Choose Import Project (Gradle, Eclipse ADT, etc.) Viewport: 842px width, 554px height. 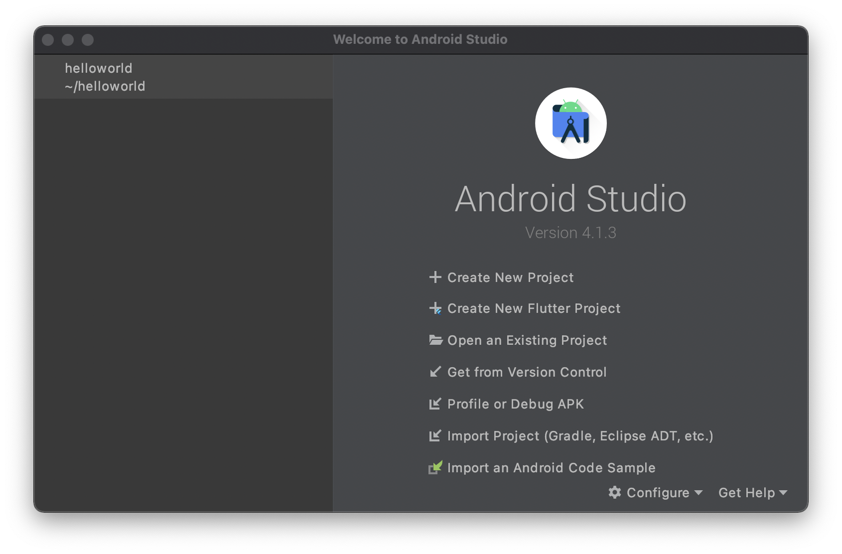tap(580, 435)
